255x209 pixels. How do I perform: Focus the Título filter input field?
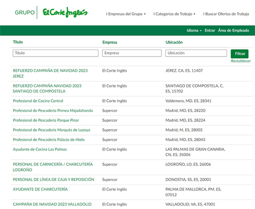(x=55, y=53)
